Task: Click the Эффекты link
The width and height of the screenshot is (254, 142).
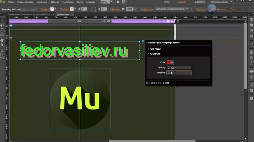Action: (115, 9)
